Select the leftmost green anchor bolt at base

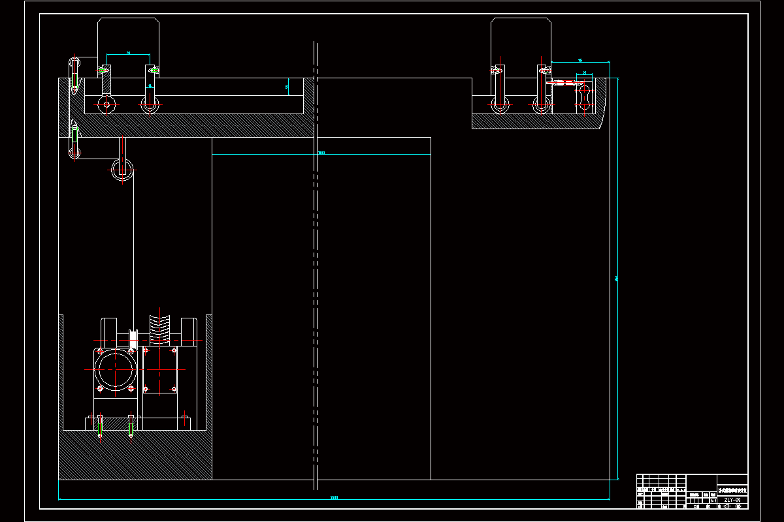(99, 425)
